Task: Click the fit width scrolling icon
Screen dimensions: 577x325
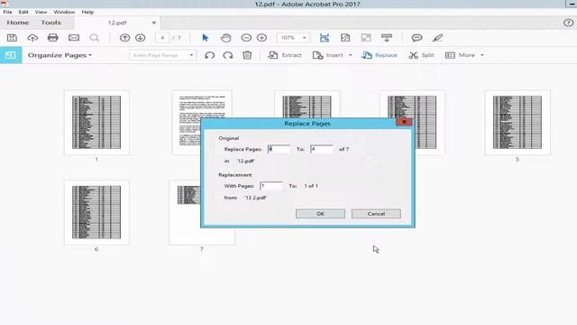Action: (325, 38)
